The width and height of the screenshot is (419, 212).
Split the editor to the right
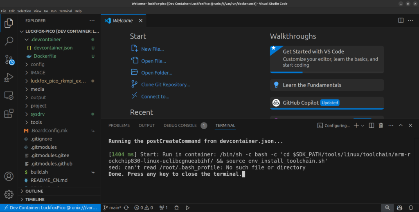tap(401, 20)
